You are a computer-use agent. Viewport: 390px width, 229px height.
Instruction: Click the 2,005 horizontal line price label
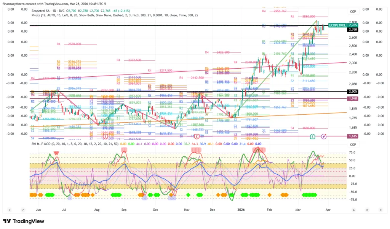click(x=353, y=92)
